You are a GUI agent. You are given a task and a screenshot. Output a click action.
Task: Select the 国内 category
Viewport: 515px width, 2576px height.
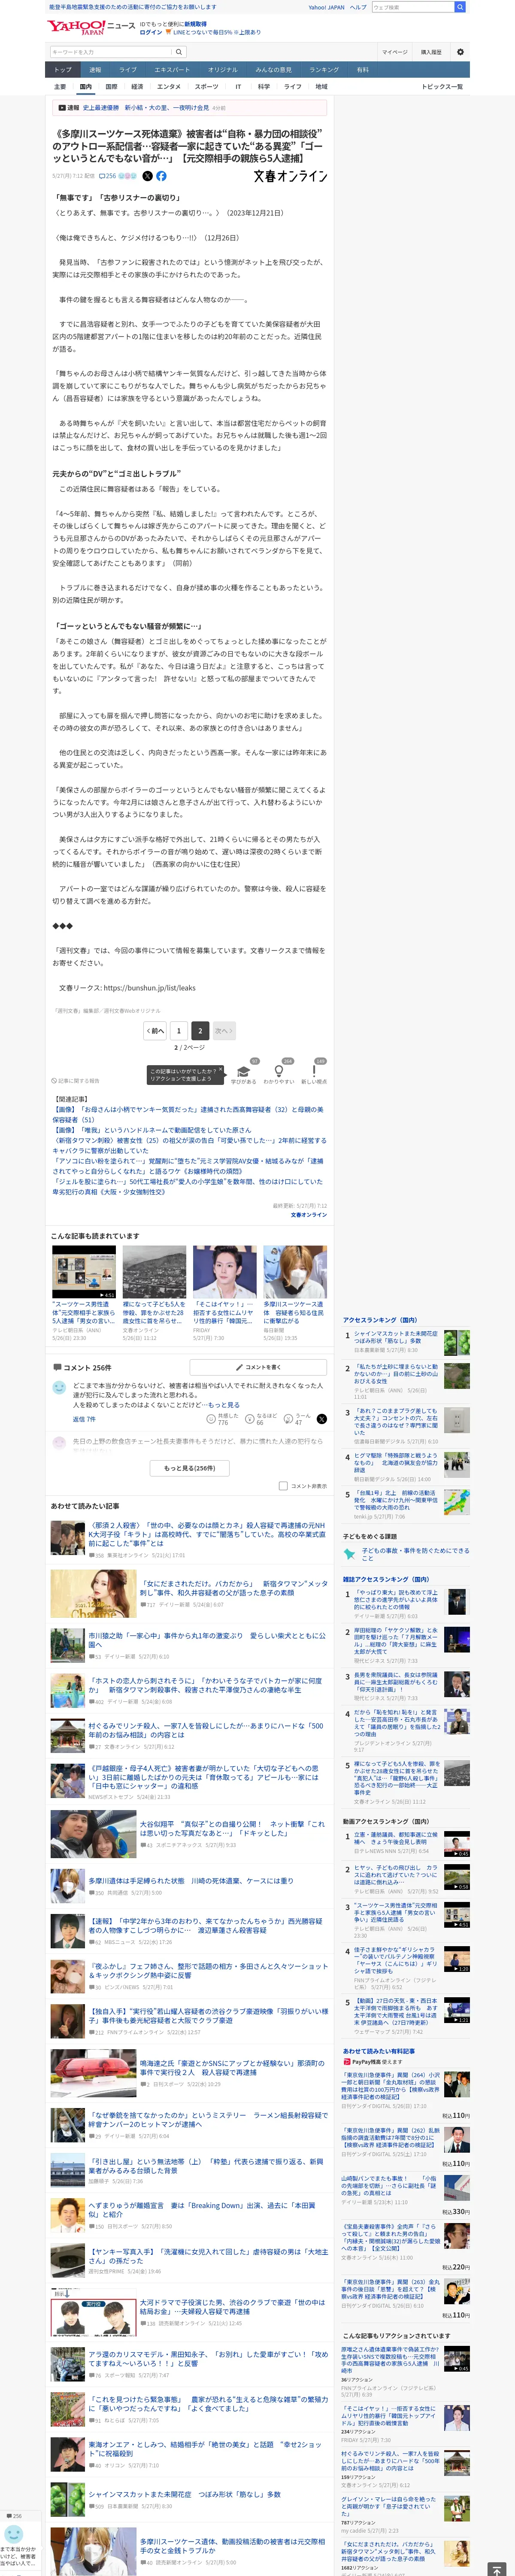86,87
